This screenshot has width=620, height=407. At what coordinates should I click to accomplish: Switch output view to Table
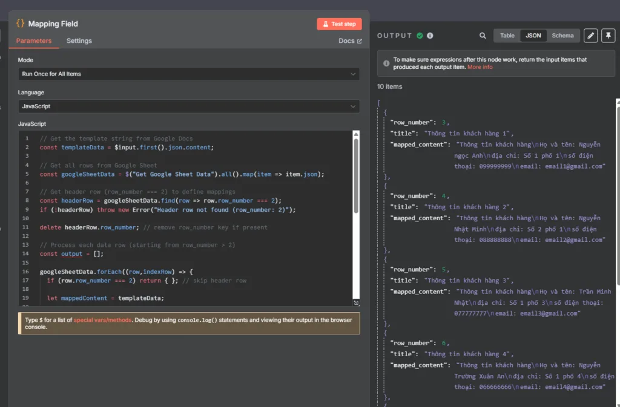[507, 36]
